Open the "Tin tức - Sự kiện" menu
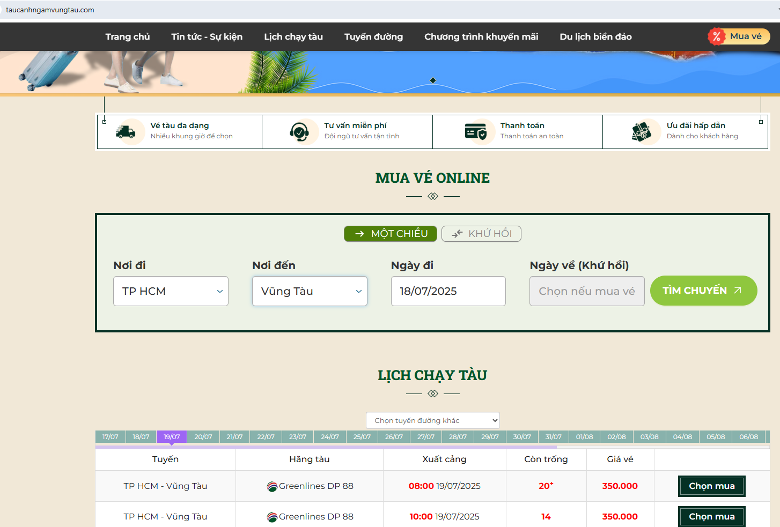This screenshot has height=527, width=780. 207,36
